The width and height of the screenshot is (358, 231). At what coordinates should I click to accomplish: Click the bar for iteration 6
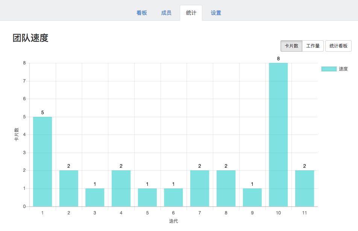click(x=173, y=197)
